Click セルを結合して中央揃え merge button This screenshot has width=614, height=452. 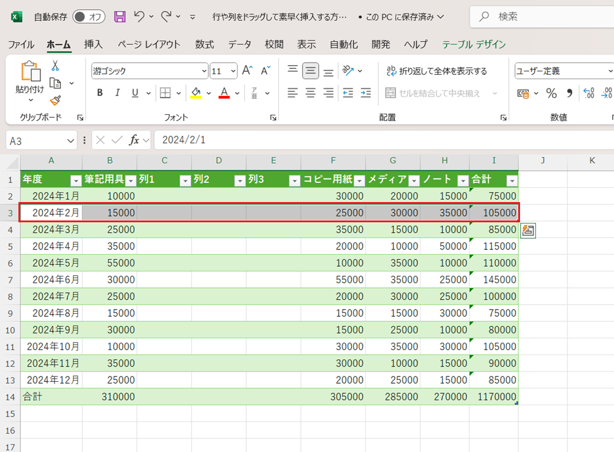[x=433, y=93]
